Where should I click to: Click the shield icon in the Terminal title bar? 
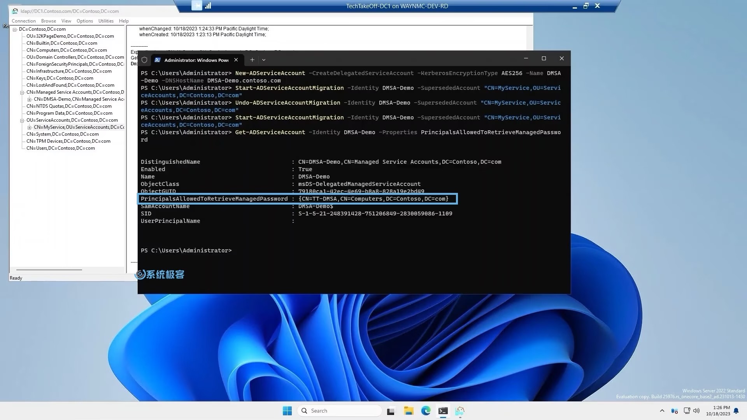pos(144,60)
